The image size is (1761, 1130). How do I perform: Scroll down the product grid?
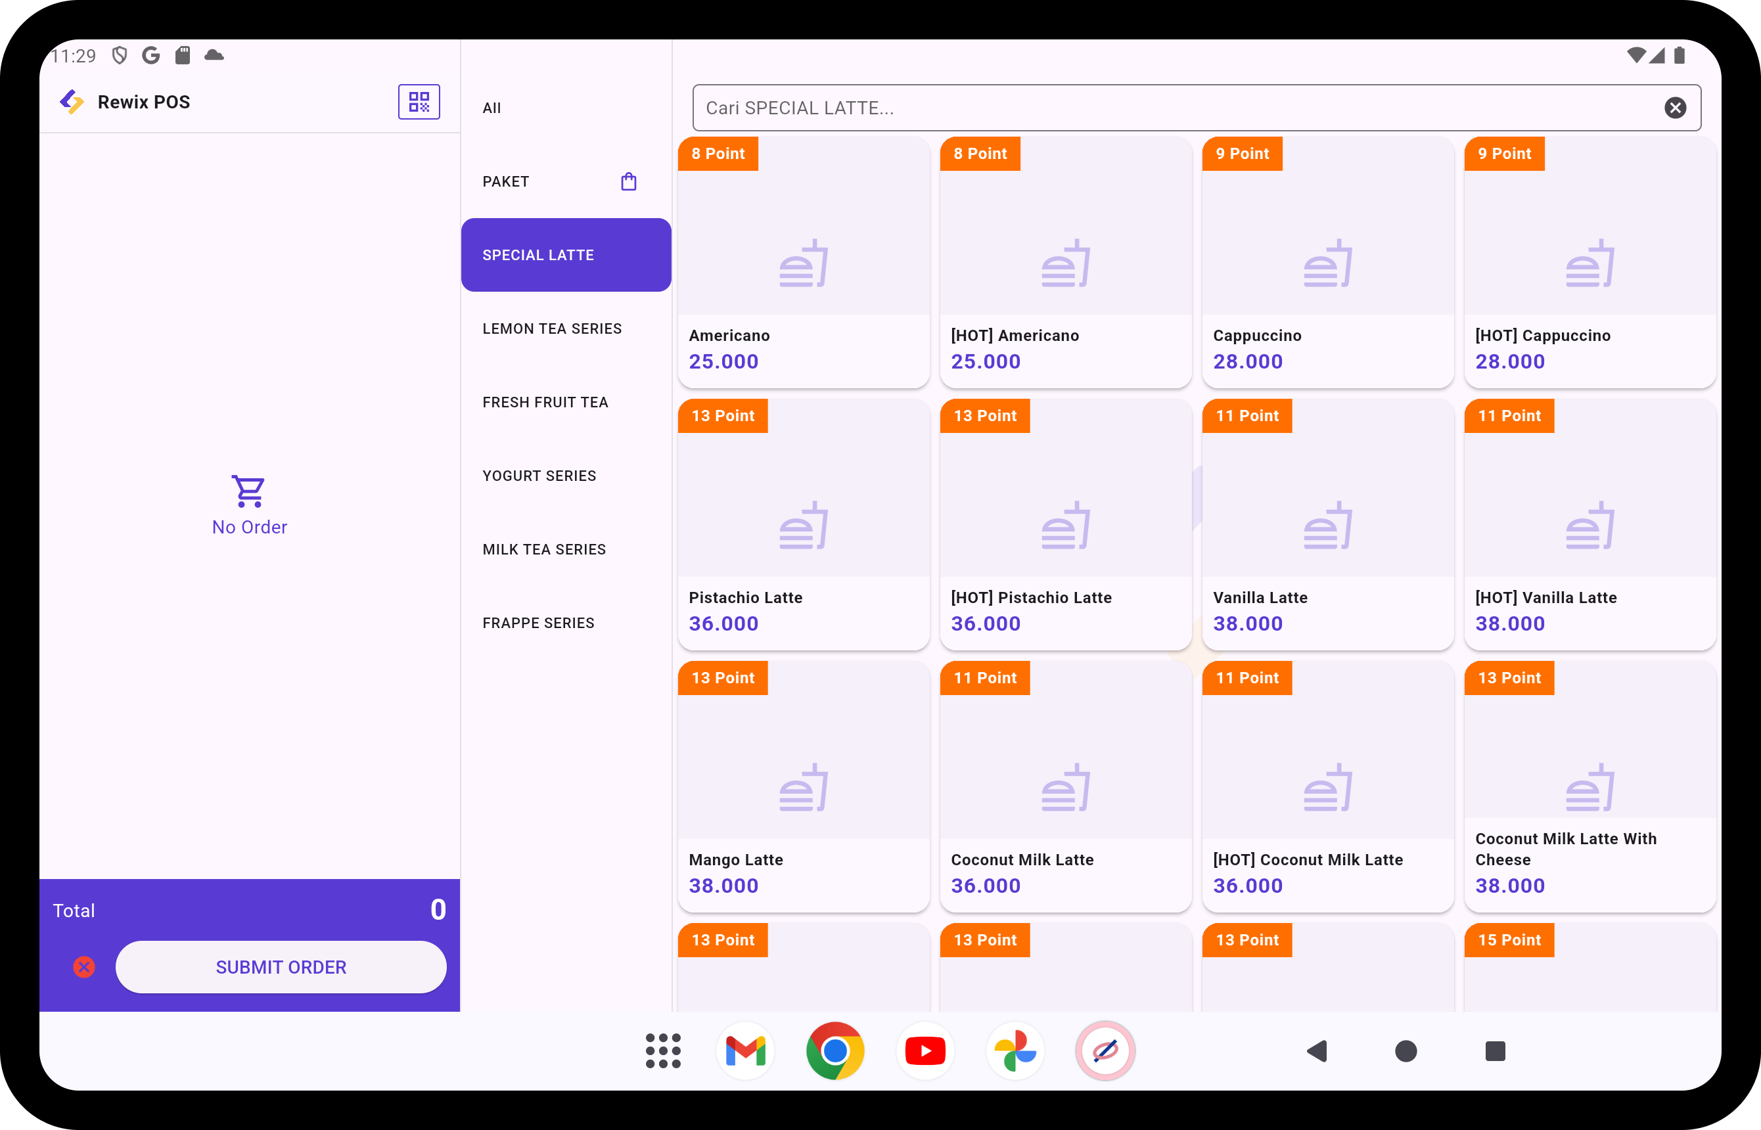(x=1194, y=564)
